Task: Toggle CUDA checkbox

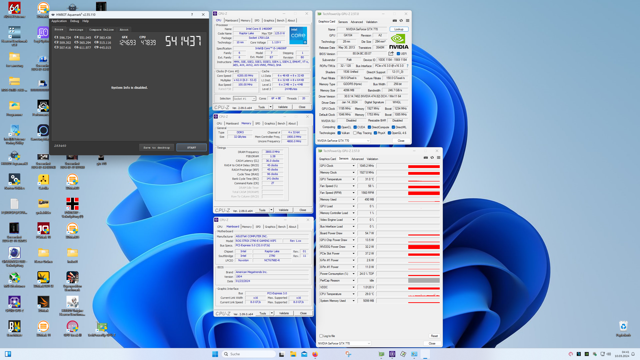Action: 355,127
